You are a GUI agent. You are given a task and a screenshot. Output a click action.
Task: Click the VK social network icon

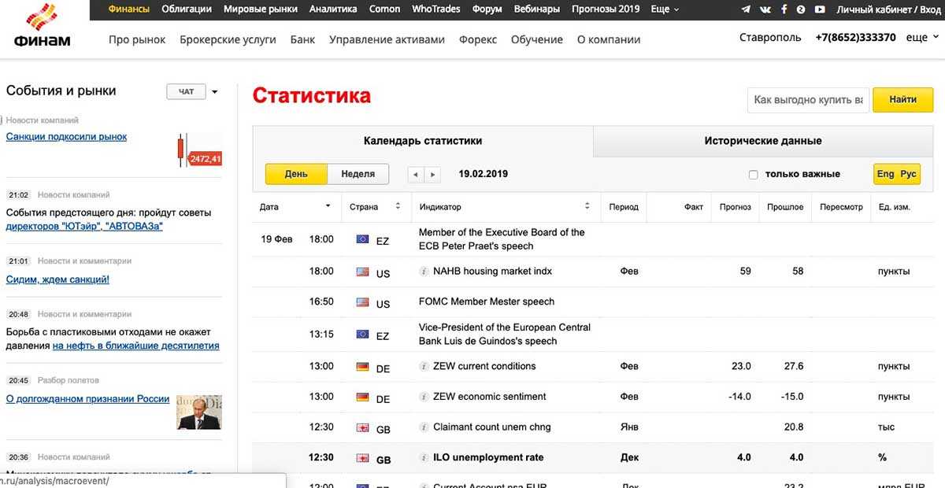tap(765, 9)
